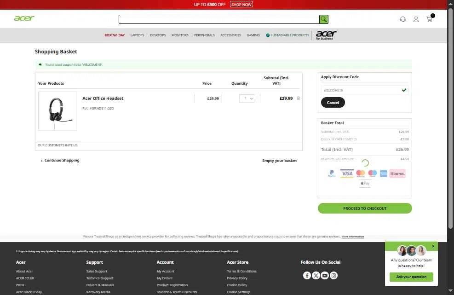
Task: Open ACER.CO.UK footer link
Action: [25, 278]
